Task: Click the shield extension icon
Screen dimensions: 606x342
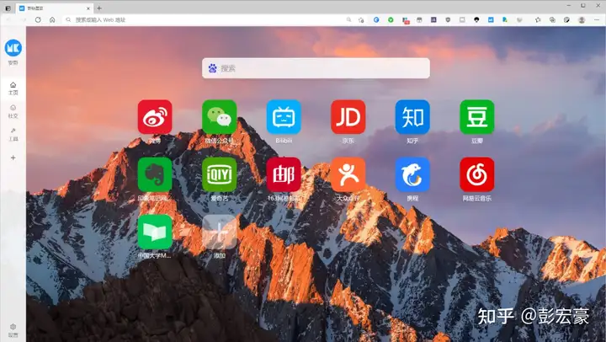Action: coord(448,19)
